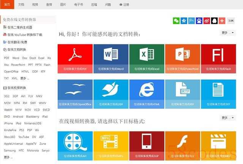Open the convert to PDF tile
This screenshot has width=243, height=164.
point(75,59)
